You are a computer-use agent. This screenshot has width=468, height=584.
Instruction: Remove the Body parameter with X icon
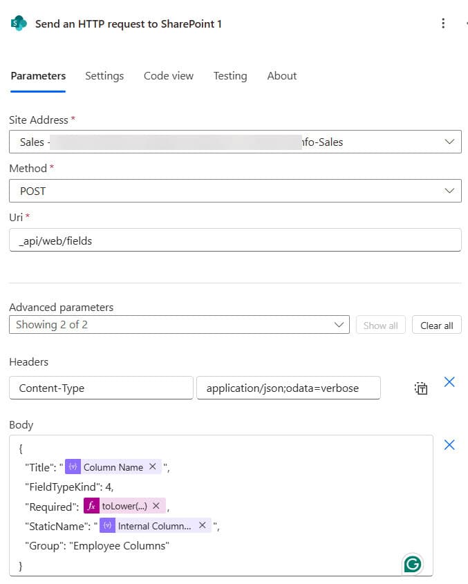click(449, 444)
